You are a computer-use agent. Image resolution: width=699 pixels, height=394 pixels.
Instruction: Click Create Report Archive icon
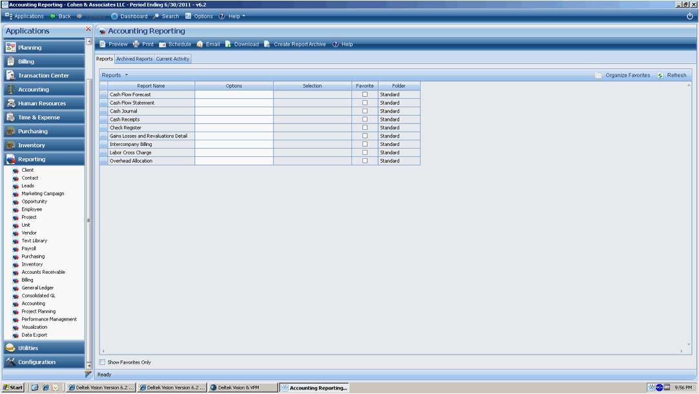pos(267,45)
